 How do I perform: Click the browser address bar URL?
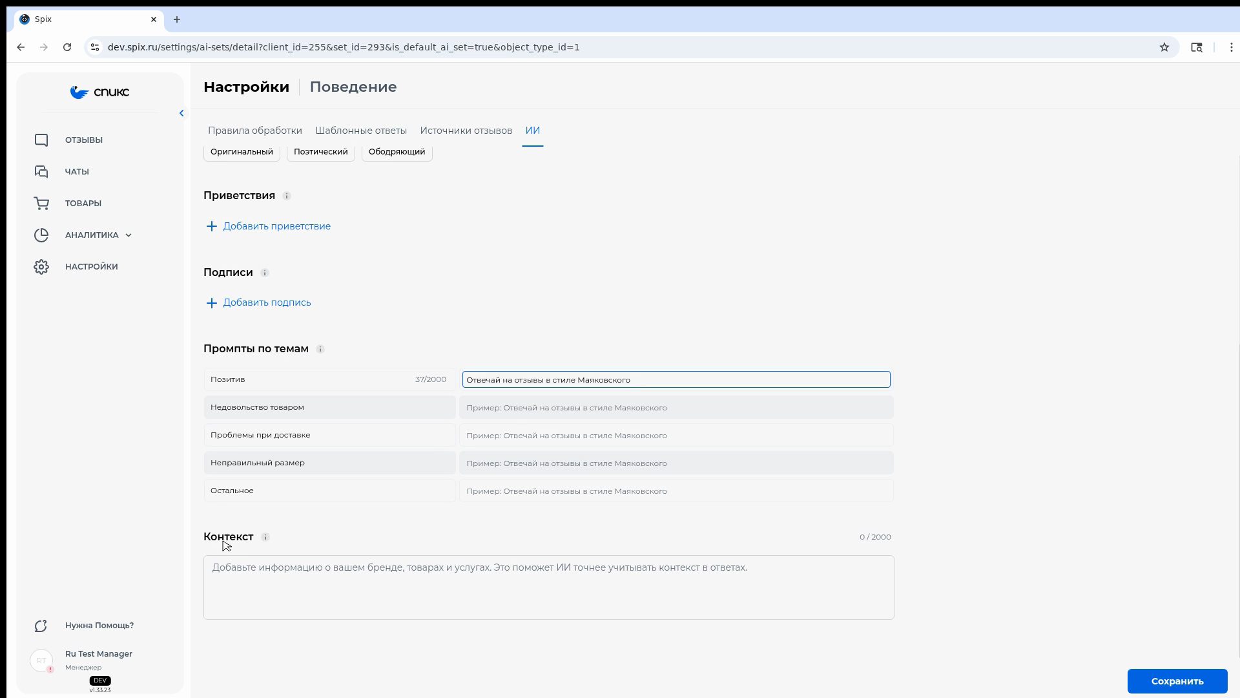coord(344,47)
